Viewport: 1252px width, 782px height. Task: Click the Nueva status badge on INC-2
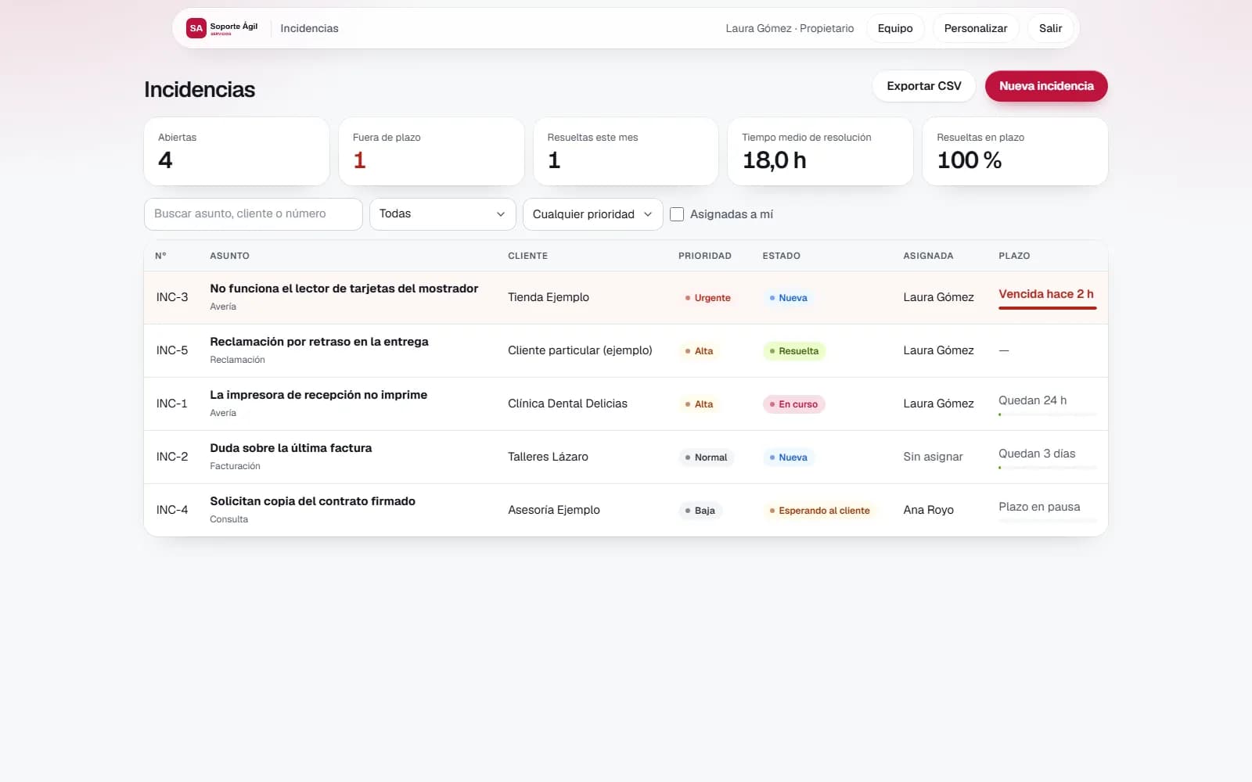(788, 457)
